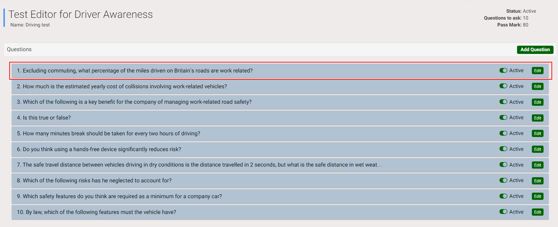Edit the hands-free device question
Screen dimensions: 558x227
pos(537,149)
